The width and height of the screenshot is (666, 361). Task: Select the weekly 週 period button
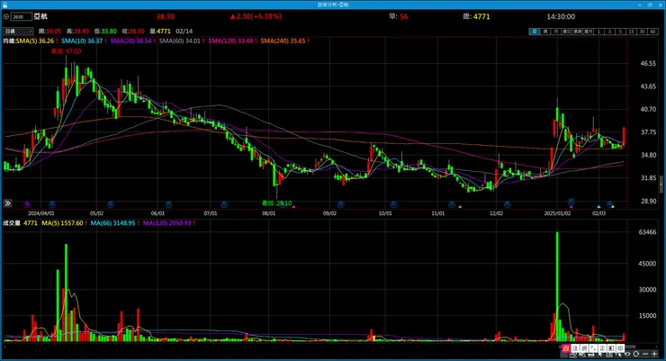(x=544, y=32)
